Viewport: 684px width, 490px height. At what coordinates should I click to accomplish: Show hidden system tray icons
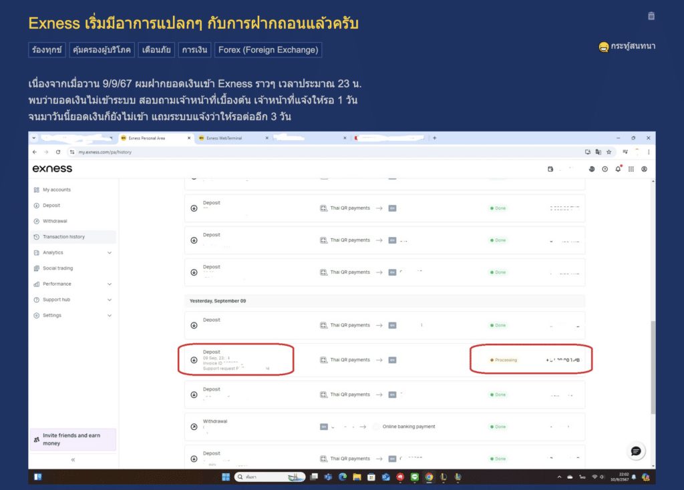(559, 477)
